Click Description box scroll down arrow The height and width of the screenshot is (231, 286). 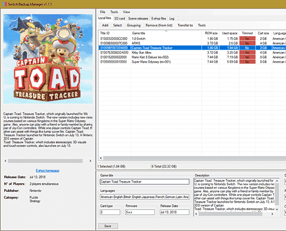277,209
